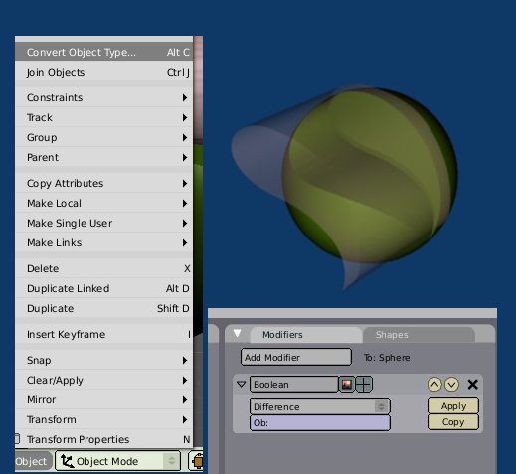The height and width of the screenshot is (474, 516).
Task: Open the Copy Attributes submenu
Action: [x=104, y=183]
